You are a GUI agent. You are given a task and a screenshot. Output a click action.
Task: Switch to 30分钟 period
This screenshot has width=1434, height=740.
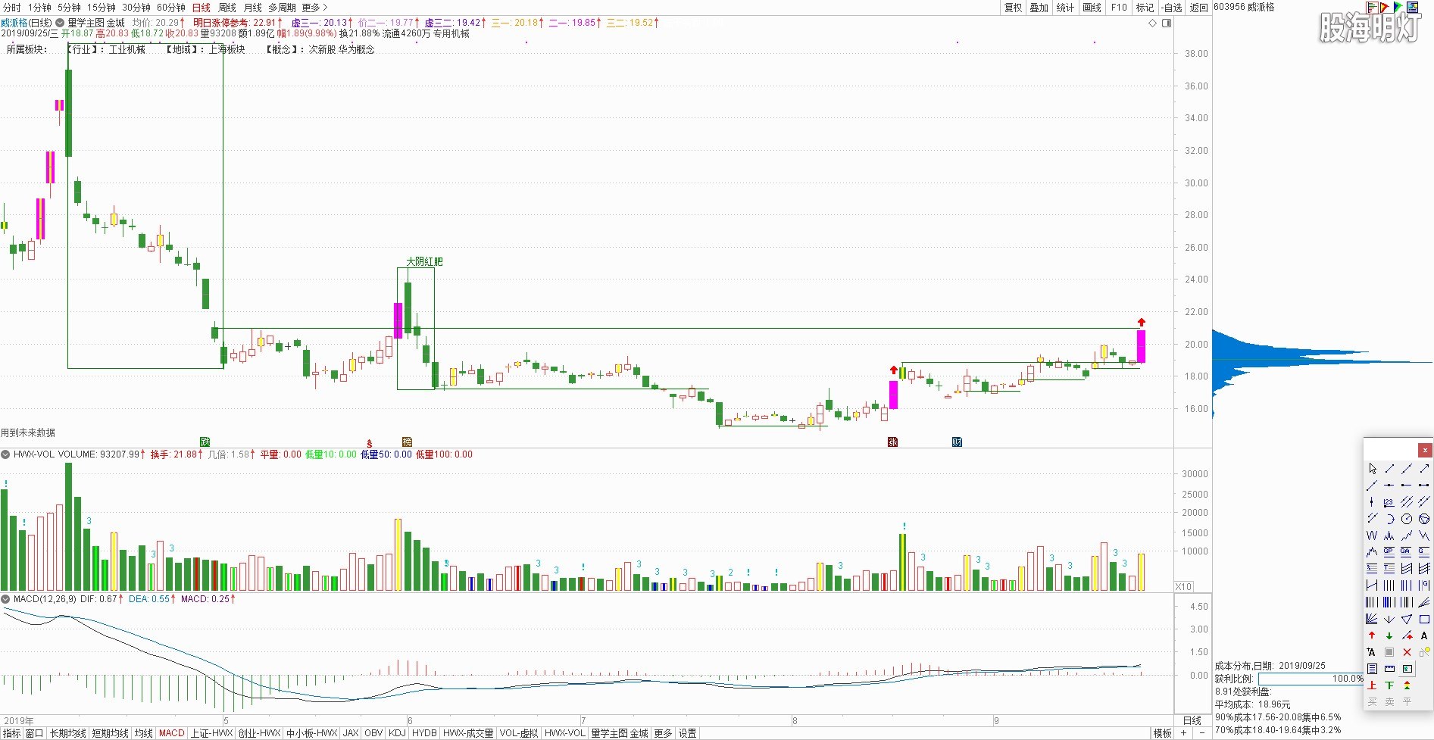point(136,8)
